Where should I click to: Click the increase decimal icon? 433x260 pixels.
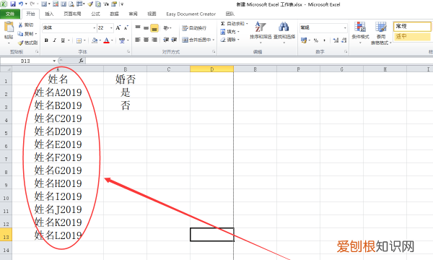click(x=336, y=40)
